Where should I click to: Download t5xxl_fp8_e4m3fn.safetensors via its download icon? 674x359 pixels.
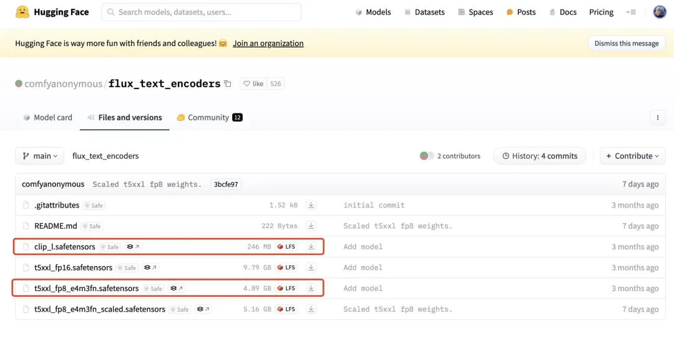311,289
